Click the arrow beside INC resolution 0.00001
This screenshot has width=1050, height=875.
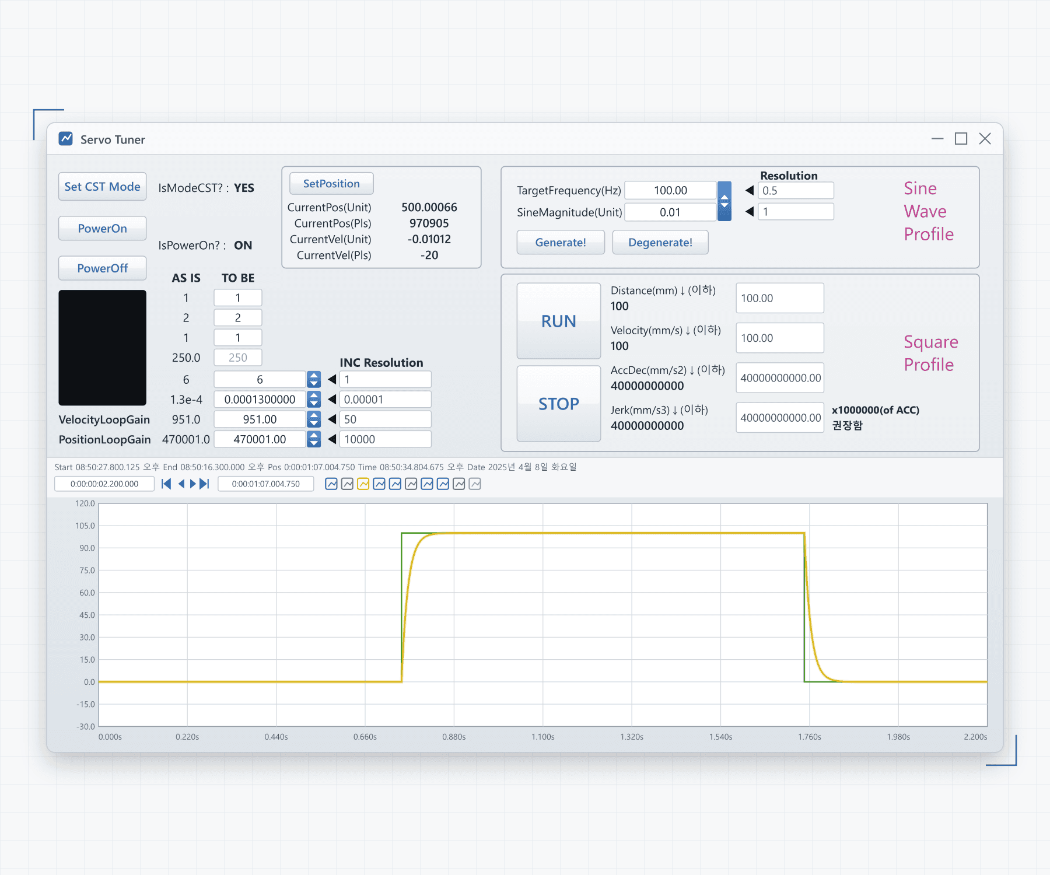pos(332,399)
